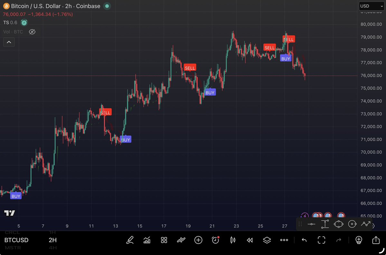
Task: Open the USD currency dropdown
Action: (372, 6)
